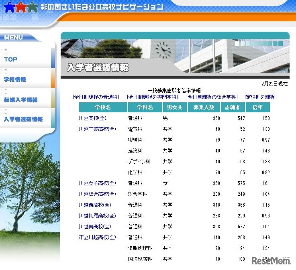This screenshot has width=296, height=270.
Task: Select 情報処理科 in the table
Action: 140,248
